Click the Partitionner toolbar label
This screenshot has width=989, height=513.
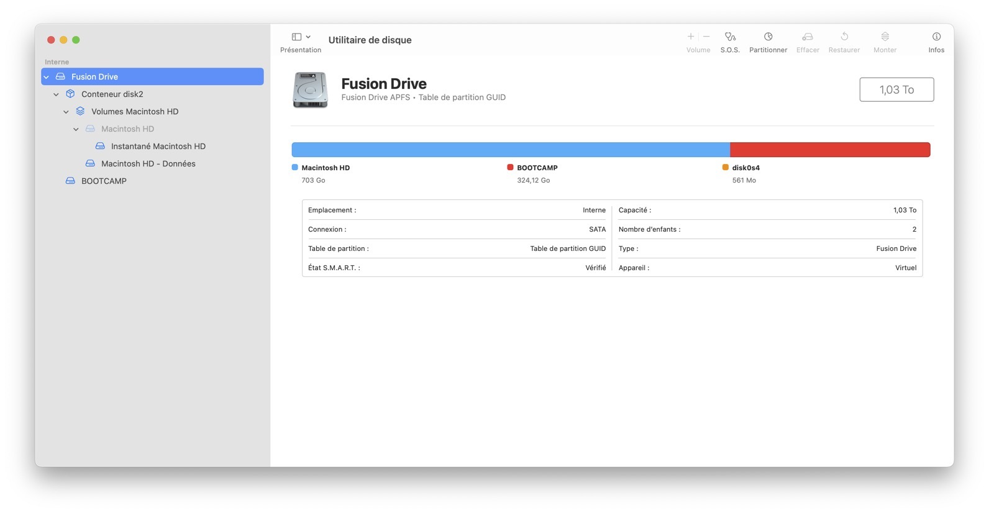768,50
